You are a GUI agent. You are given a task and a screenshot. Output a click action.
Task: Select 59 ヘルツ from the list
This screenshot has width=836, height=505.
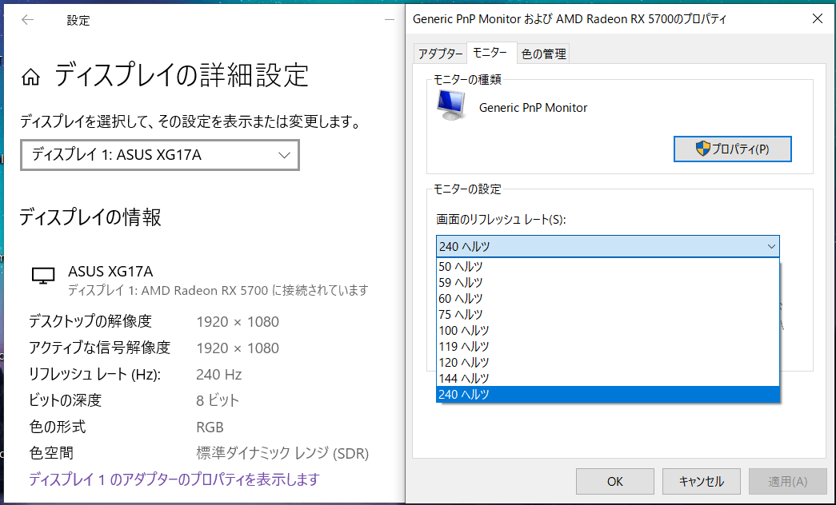[x=608, y=282]
